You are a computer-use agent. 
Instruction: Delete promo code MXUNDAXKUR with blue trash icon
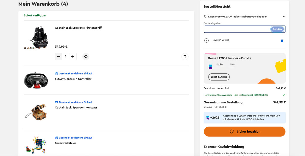point(282,40)
